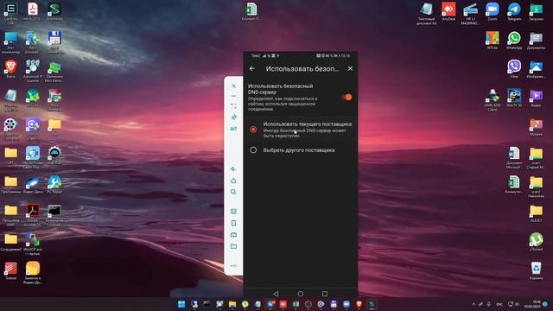Open the Todoist desktop shortcut
Viewport: 553px width, 311px height.
10,270
